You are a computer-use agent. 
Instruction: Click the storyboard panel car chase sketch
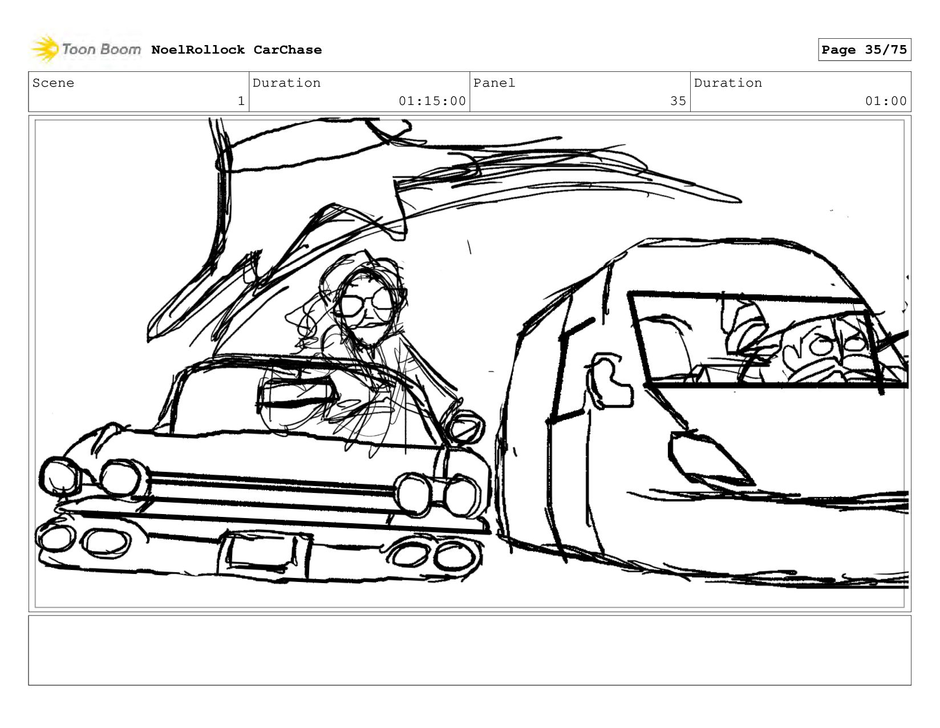click(x=470, y=363)
